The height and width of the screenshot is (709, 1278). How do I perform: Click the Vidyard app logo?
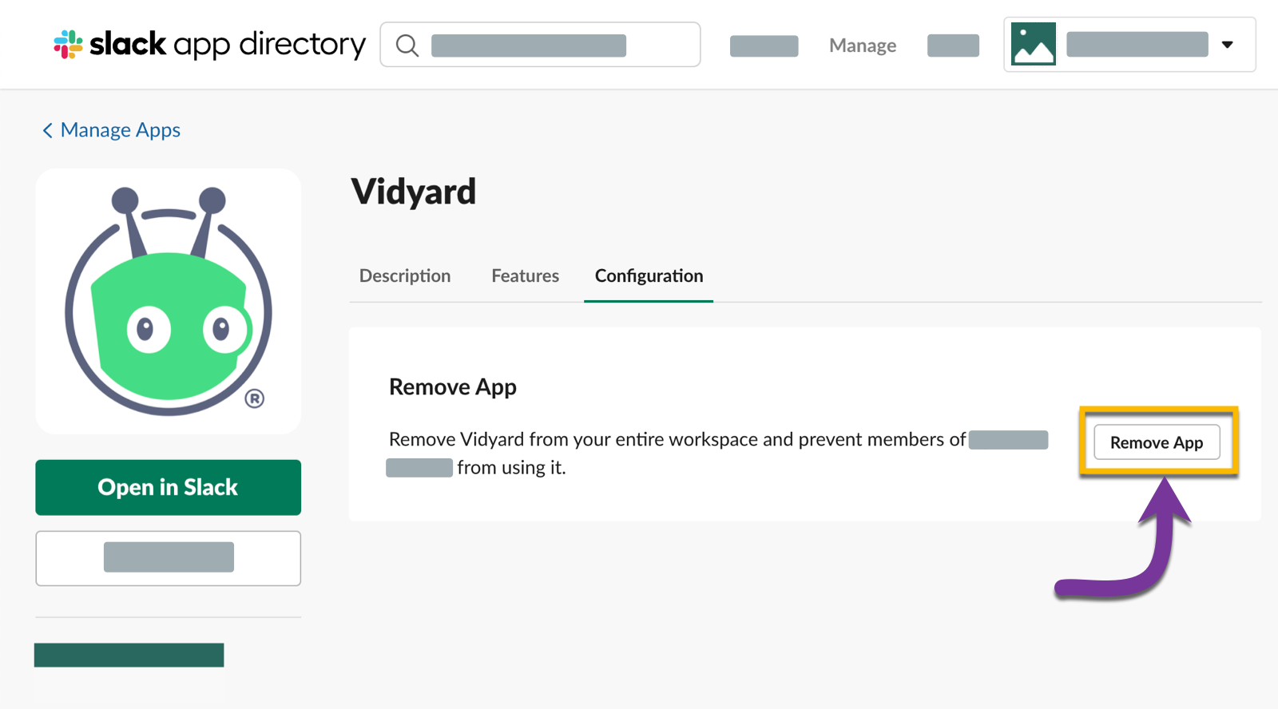pos(169,301)
